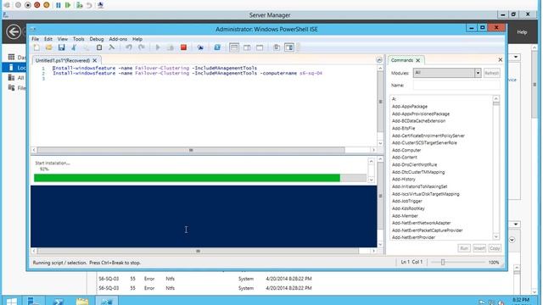
Task: Show script pane on the right layout
Action: (247, 47)
